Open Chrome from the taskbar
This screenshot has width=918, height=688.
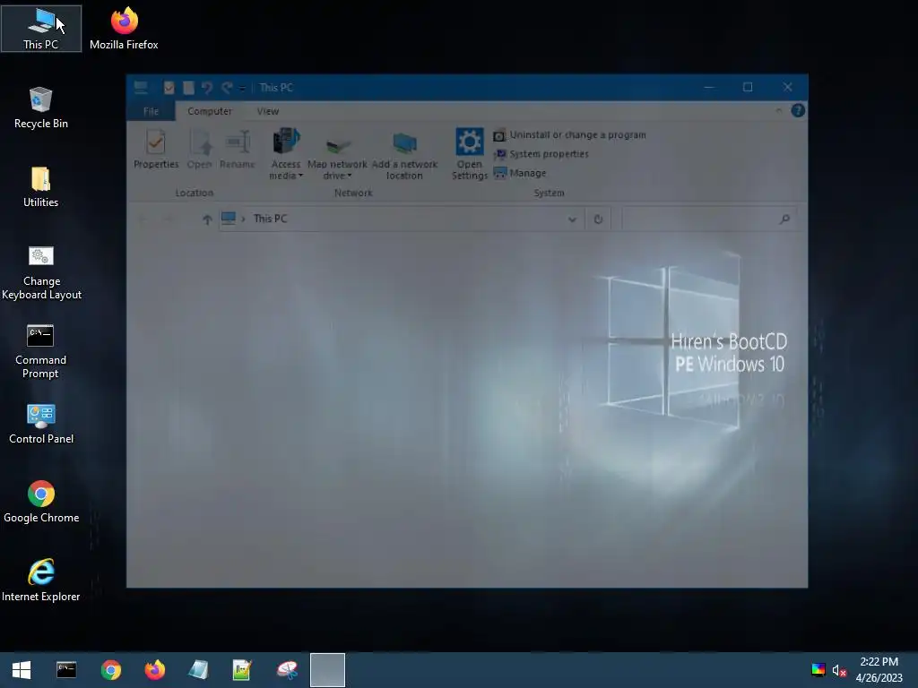(x=110, y=670)
